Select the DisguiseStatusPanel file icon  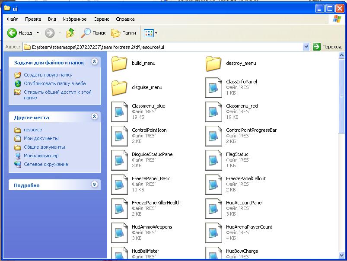click(x=120, y=160)
